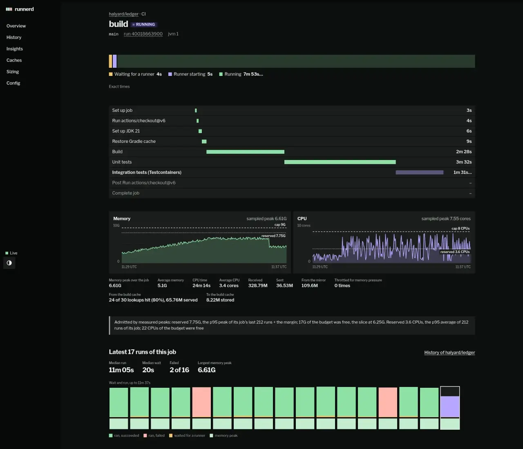Open History of halyard/ledger link
The image size is (523, 449).
449,352
